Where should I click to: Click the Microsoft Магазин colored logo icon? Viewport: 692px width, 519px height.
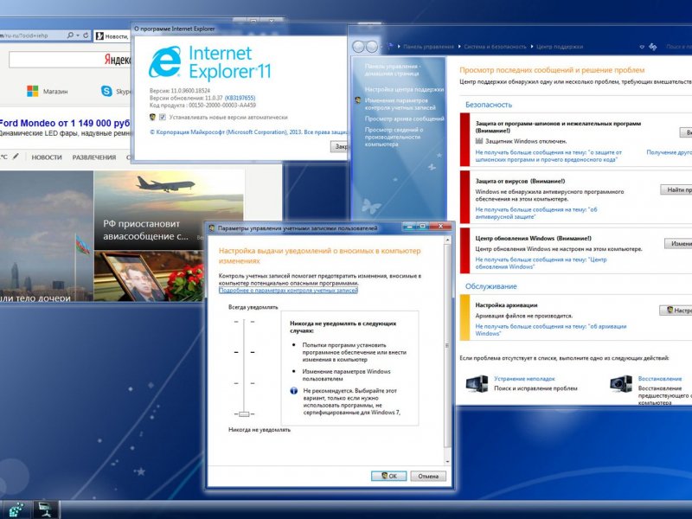(x=32, y=91)
